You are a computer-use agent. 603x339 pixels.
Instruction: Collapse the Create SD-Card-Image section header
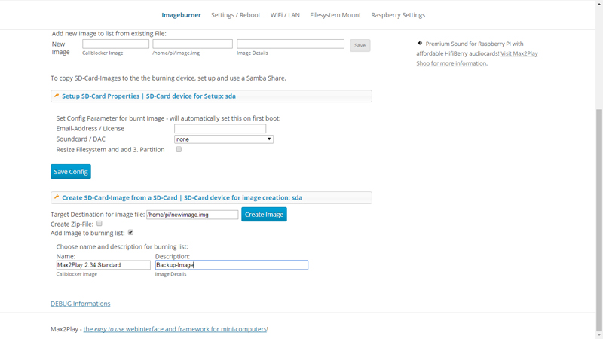pos(211,197)
